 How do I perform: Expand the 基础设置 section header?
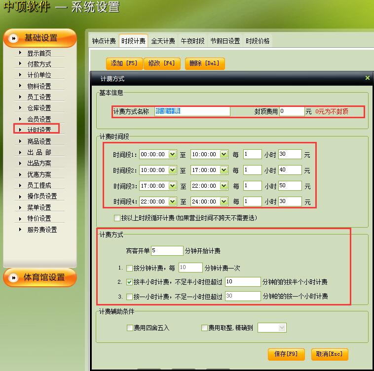pos(40,38)
